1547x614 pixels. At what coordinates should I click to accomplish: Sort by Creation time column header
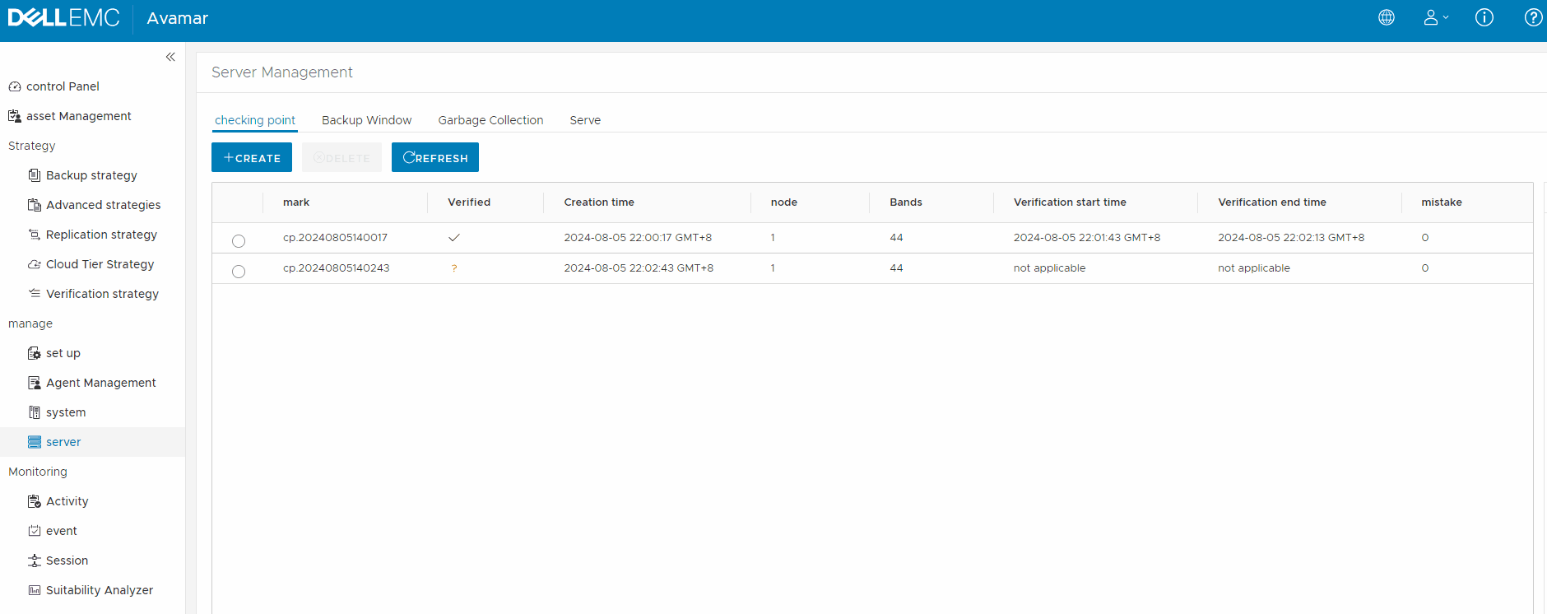click(x=599, y=202)
